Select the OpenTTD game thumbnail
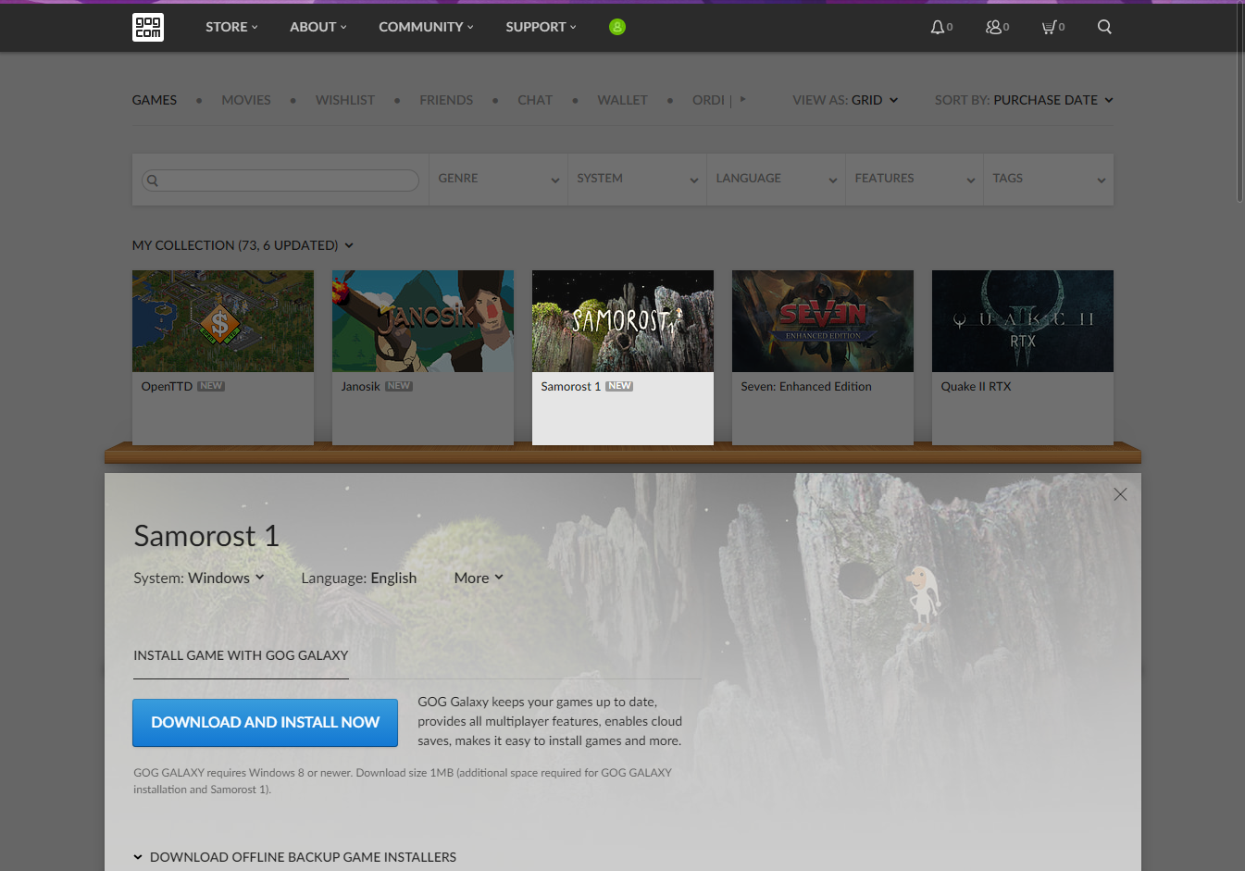The height and width of the screenshot is (871, 1245). (x=223, y=321)
